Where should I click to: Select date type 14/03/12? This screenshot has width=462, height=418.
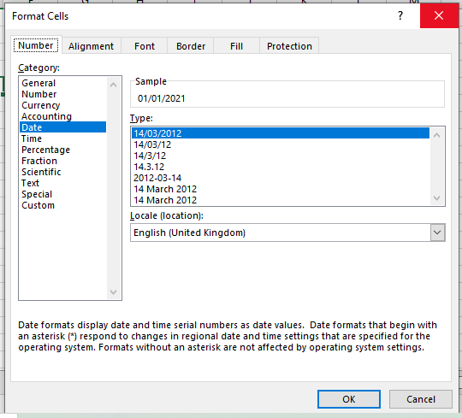pyautogui.click(x=281, y=144)
